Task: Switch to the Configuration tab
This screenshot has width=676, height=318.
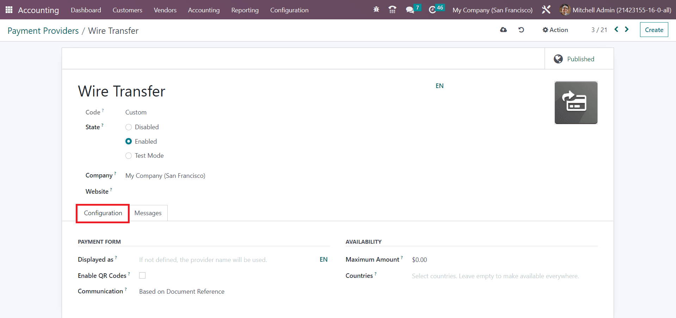Action: point(103,213)
